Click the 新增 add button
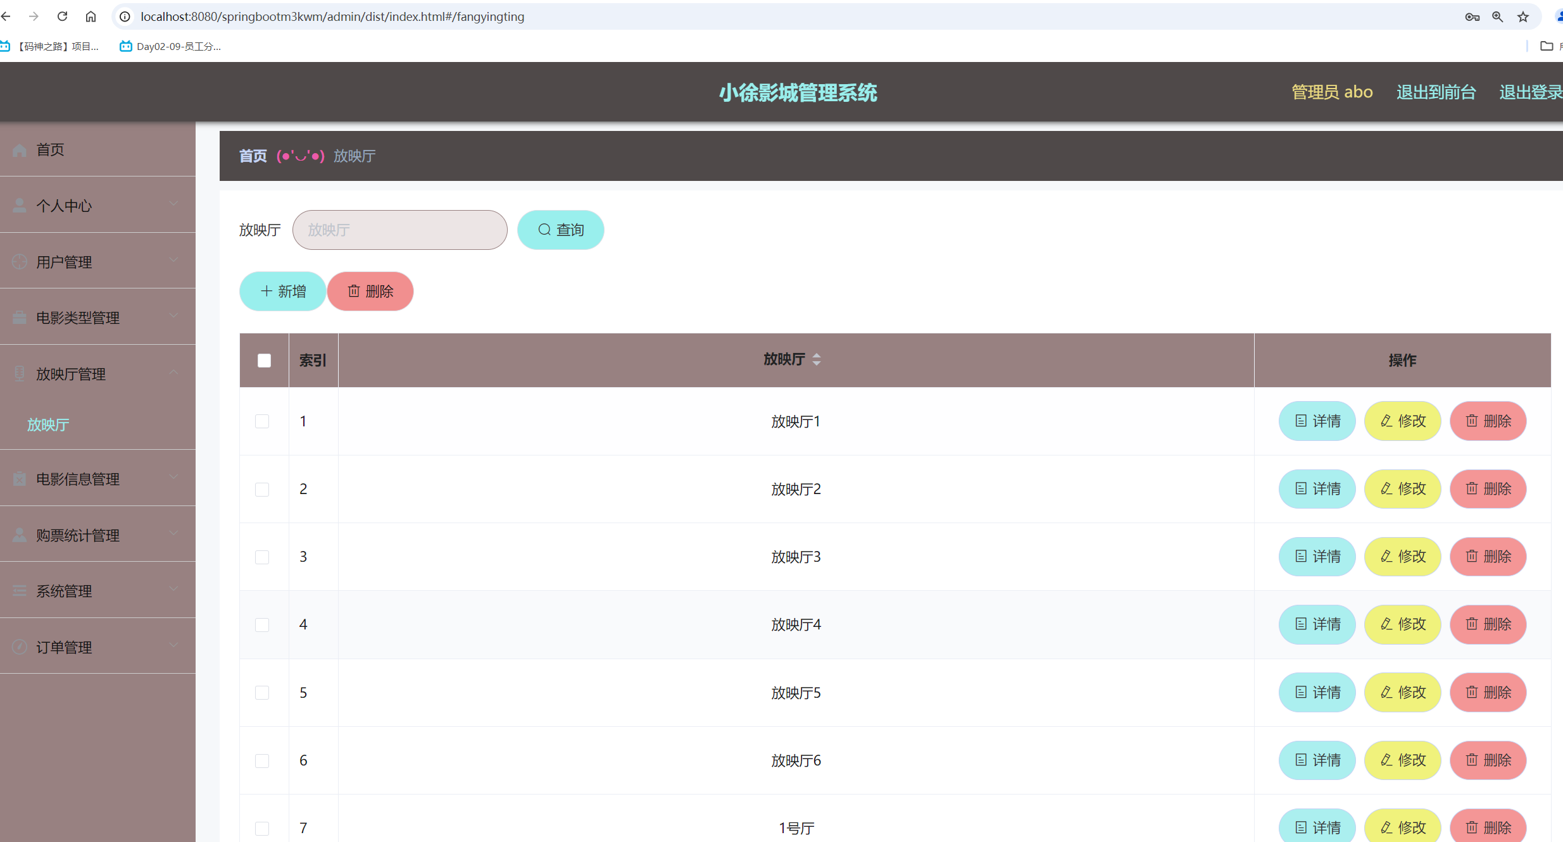The height and width of the screenshot is (842, 1563). (x=283, y=291)
